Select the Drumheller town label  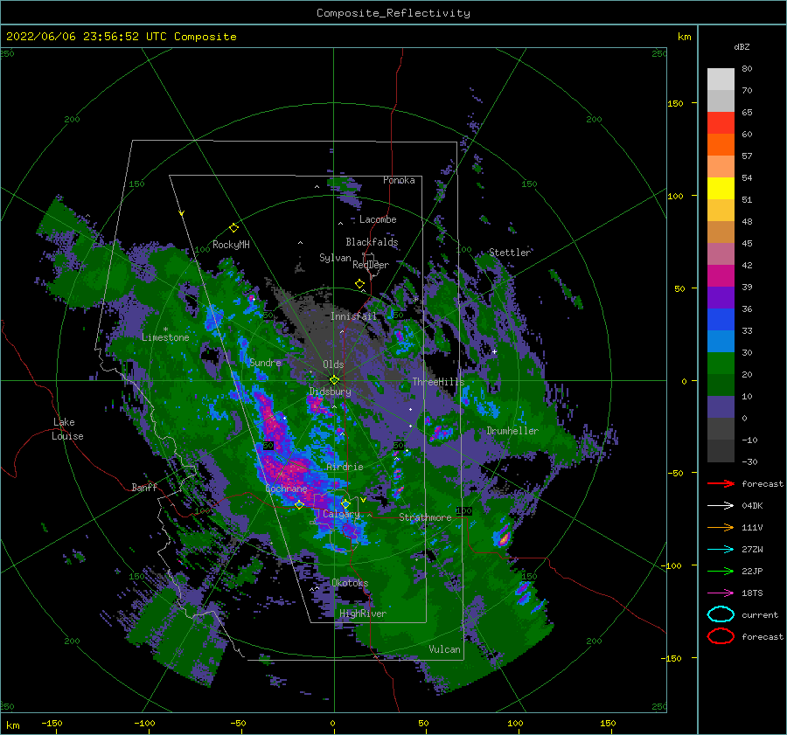tap(512, 431)
